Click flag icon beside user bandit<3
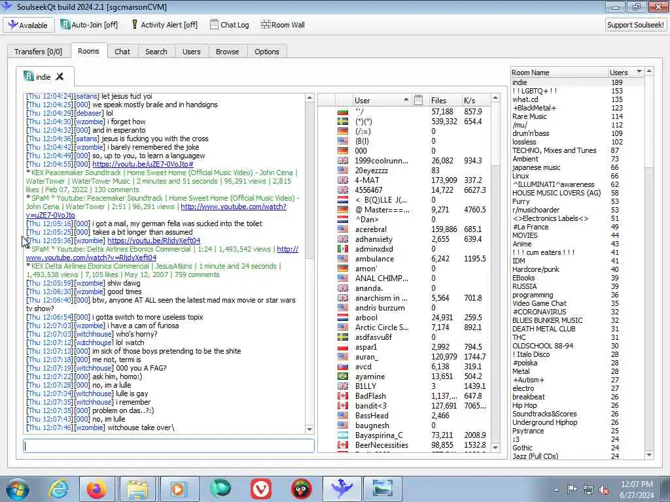The image size is (670, 502). click(x=343, y=405)
